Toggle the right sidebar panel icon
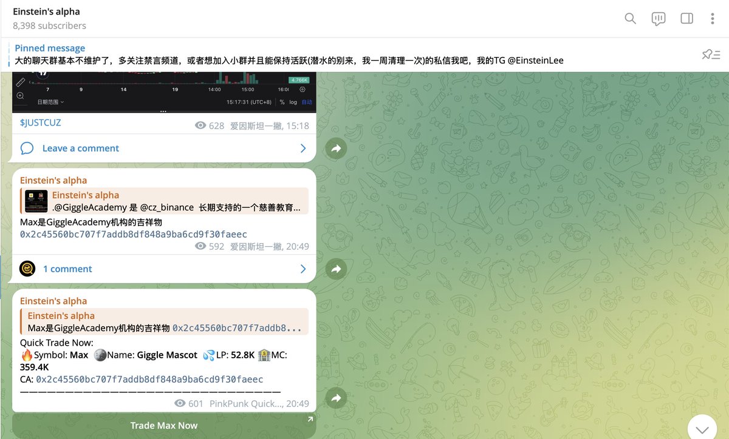729x439 pixels. point(686,18)
